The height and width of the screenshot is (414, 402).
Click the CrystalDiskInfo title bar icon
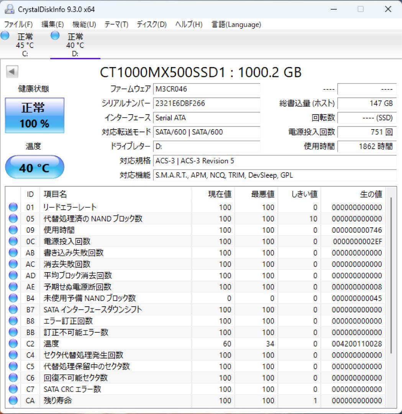(9, 8)
